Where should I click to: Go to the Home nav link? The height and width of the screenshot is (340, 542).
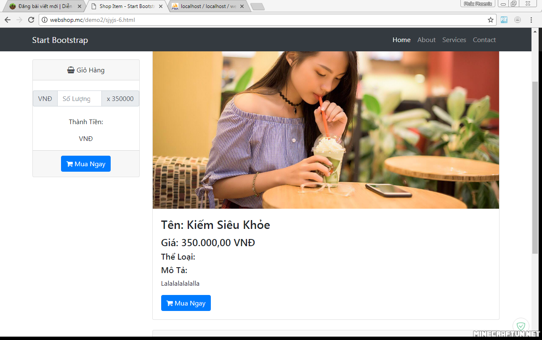click(401, 40)
